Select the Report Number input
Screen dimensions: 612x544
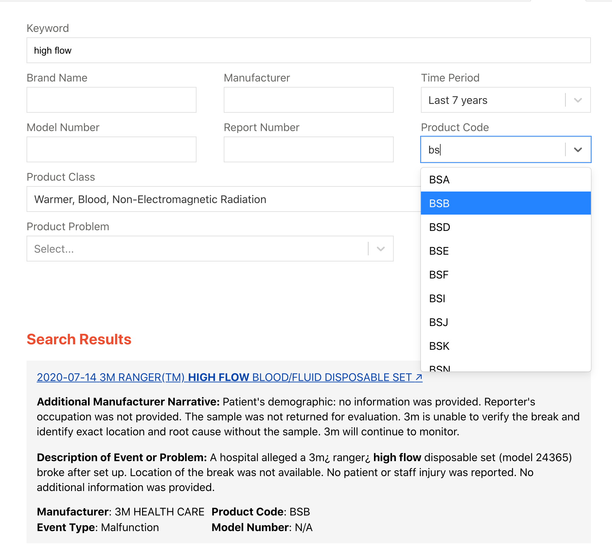point(308,149)
